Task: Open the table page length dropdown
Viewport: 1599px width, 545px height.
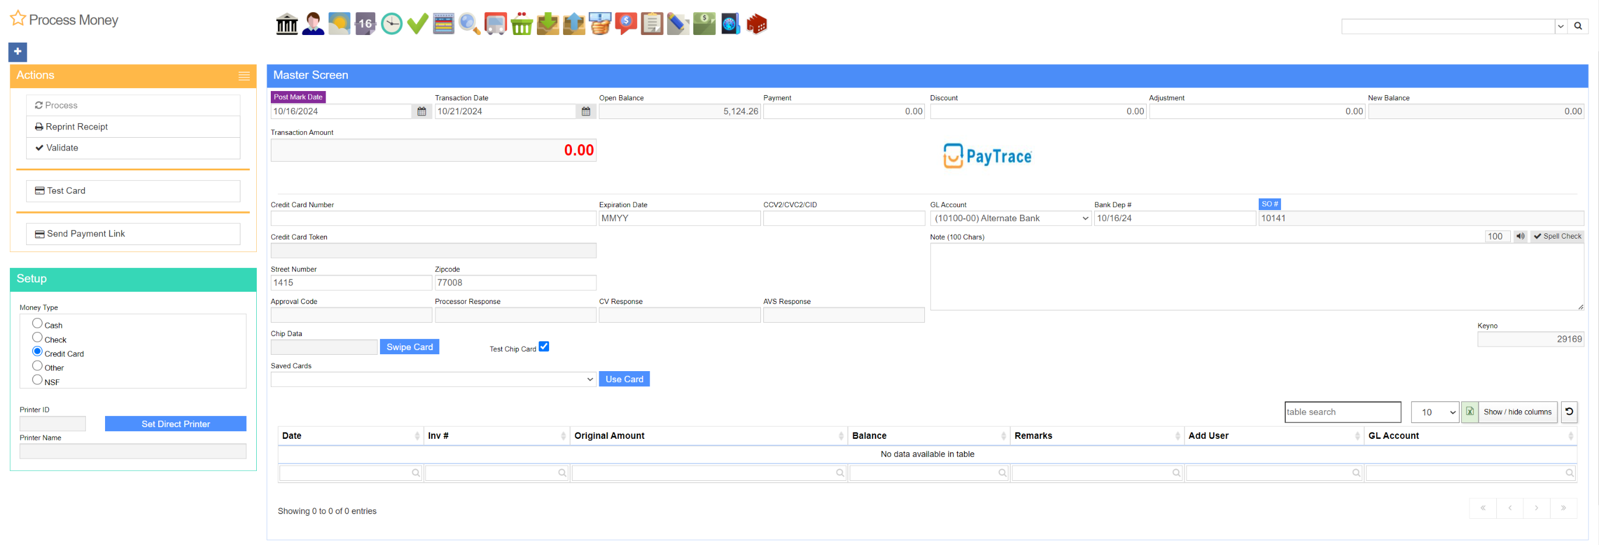Action: click(1434, 412)
